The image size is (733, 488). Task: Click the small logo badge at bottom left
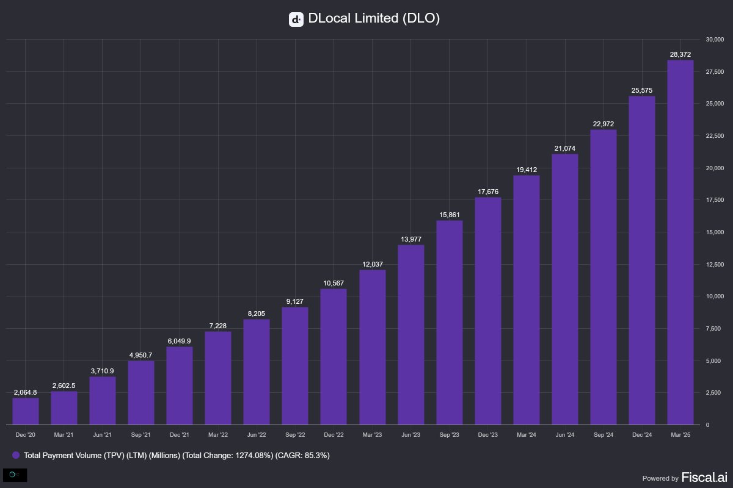[15, 475]
